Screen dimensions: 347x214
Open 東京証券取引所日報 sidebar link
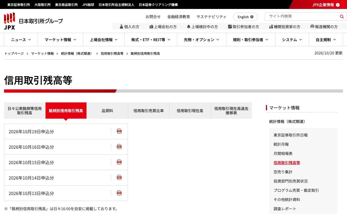pyautogui.click(x=291, y=135)
